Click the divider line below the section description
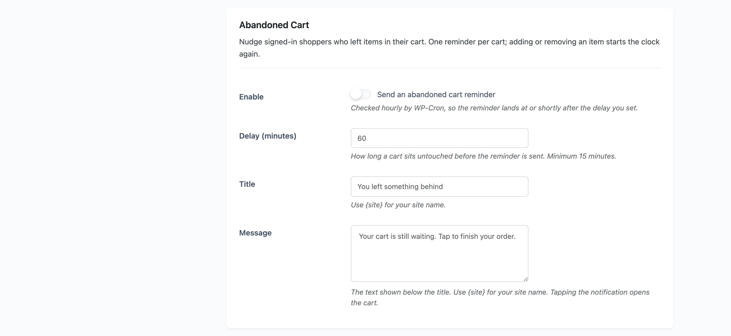The width and height of the screenshot is (731, 336). click(450, 68)
